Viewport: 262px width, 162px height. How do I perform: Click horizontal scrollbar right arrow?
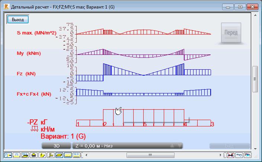(220, 155)
